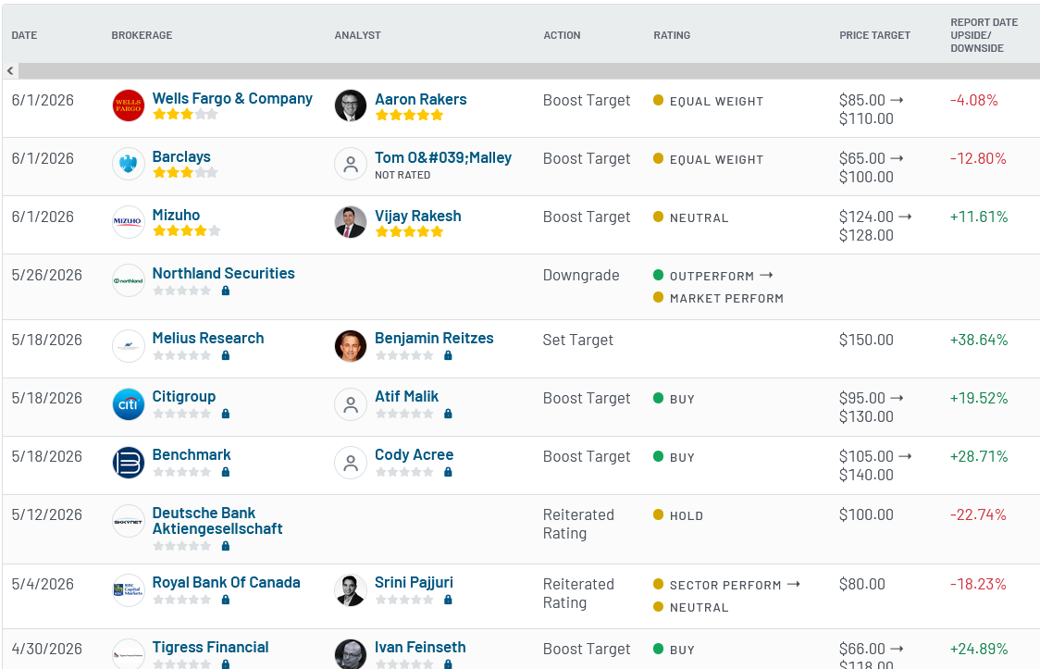Click the lock icon under Benjamin Reitzes
Image resolution: width=1040 pixels, height=669 pixels.
[x=448, y=355]
